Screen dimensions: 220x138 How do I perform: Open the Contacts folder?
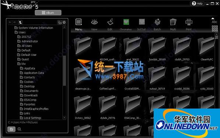click(x=28, y=77)
